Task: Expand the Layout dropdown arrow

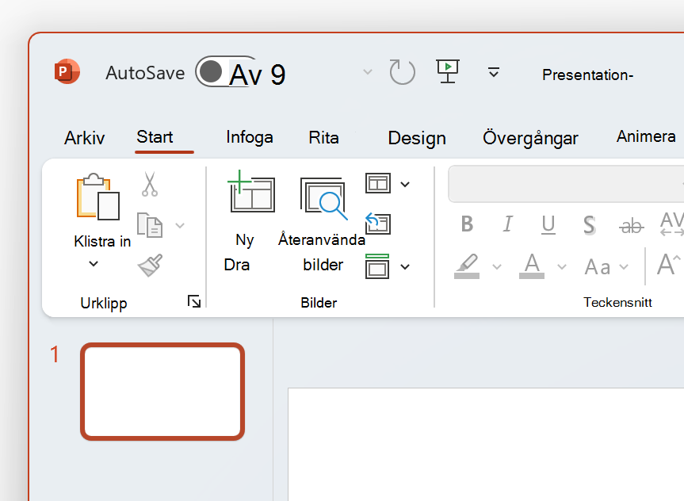Action: (405, 184)
